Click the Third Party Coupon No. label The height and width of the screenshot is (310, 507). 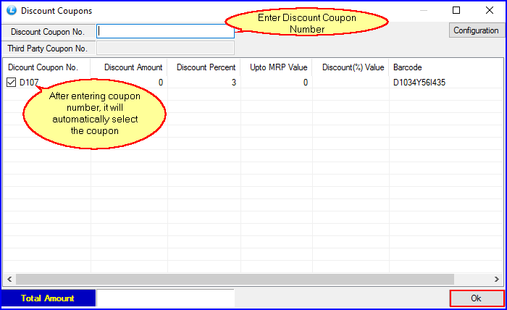tap(48, 49)
